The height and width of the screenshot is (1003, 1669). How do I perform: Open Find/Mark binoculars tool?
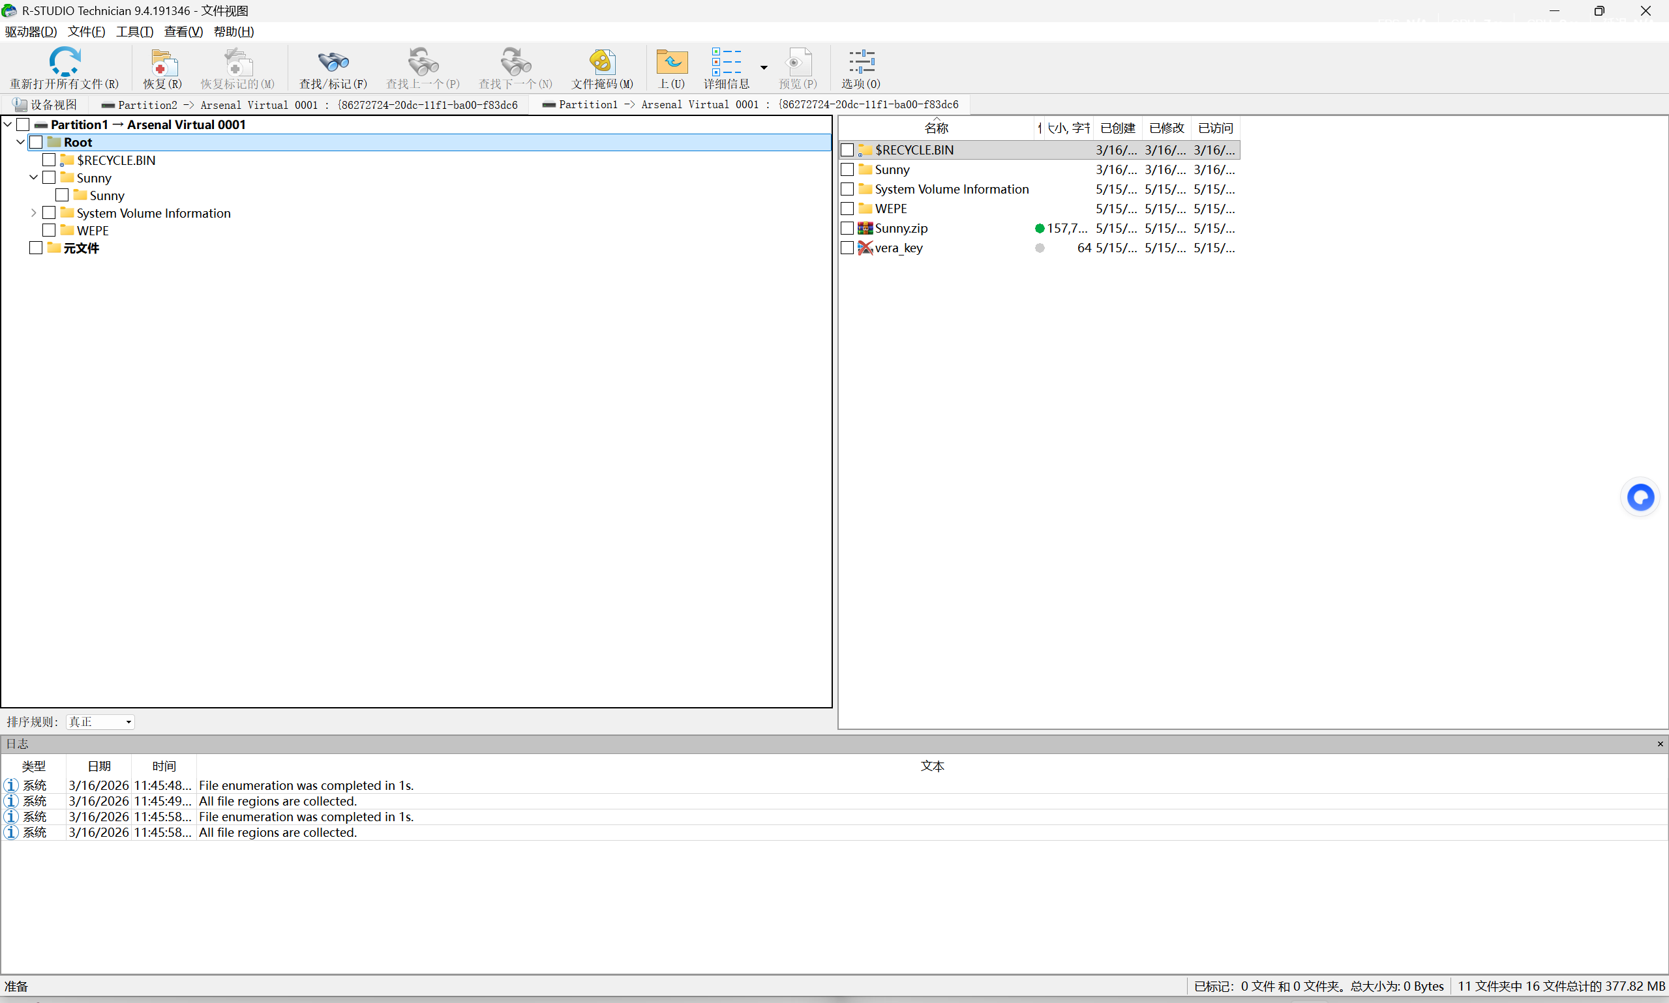click(x=333, y=63)
